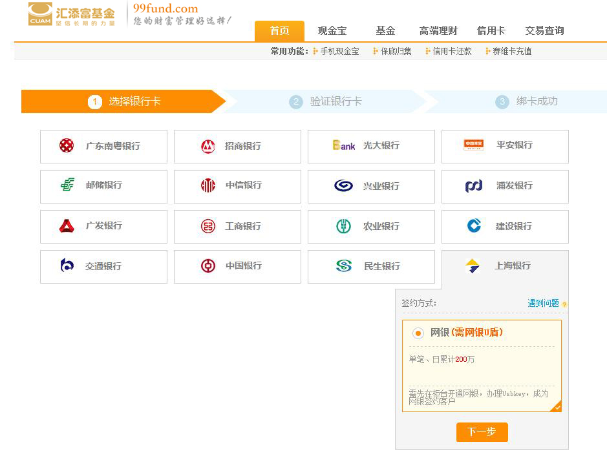Viewport: 607px width, 469px height.
Task: Click the Construction Bank (建设银行) blue logo
Action: (x=474, y=225)
